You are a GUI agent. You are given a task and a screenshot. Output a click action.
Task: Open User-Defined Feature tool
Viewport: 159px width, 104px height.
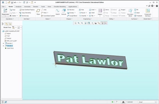[27, 10]
